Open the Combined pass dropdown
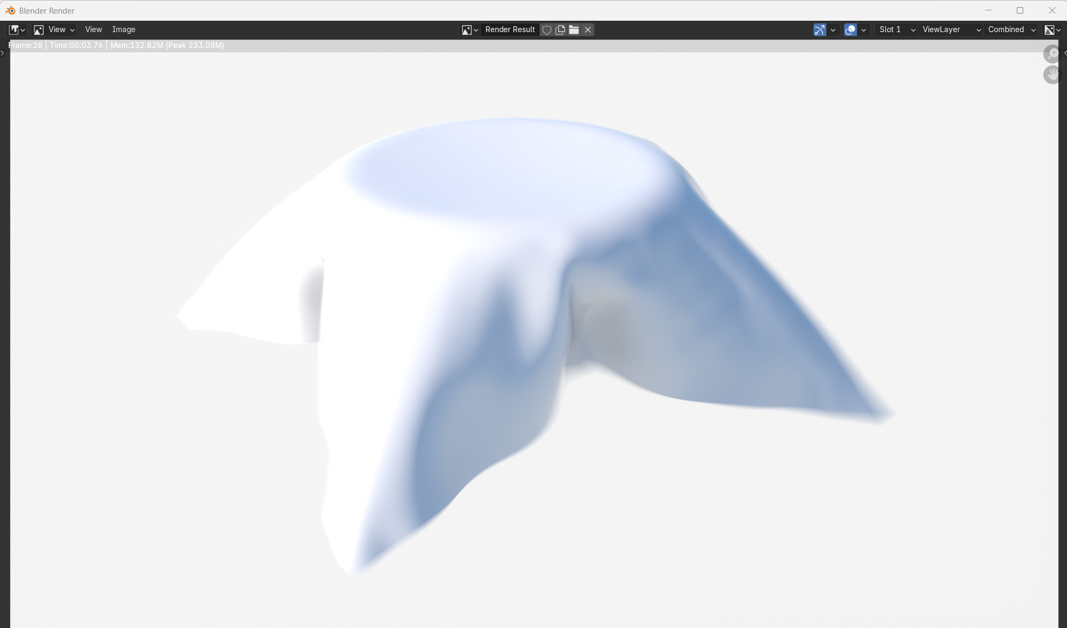 click(x=1011, y=30)
